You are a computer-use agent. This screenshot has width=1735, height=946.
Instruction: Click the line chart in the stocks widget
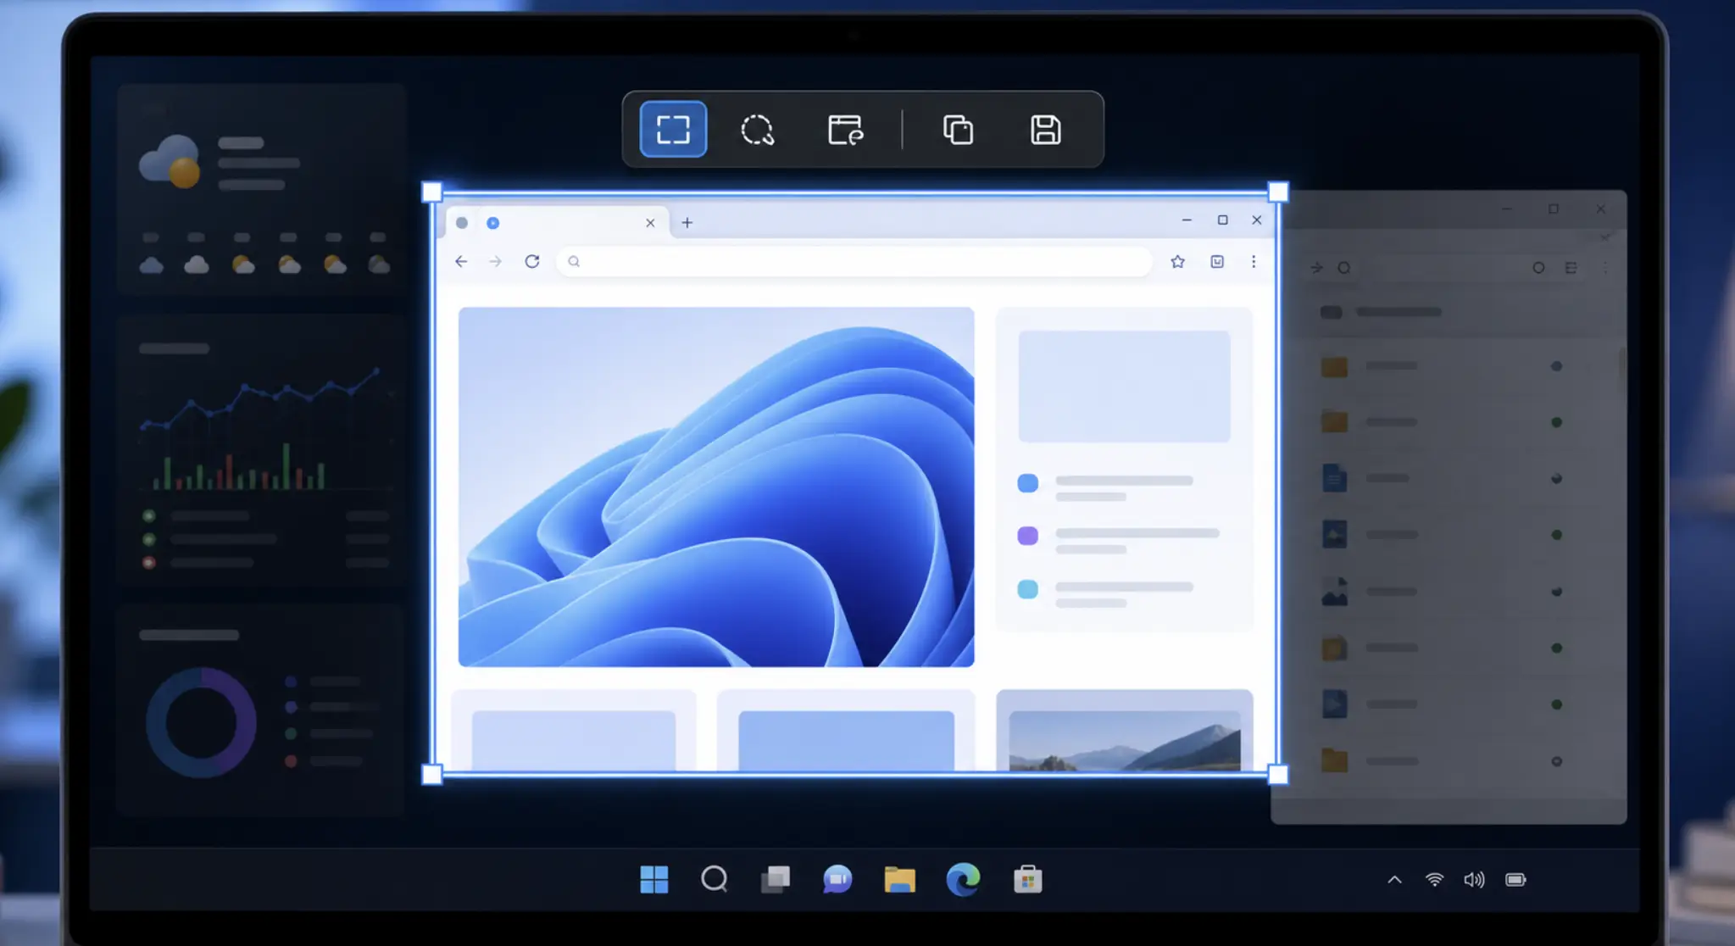(x=259, y=398)
